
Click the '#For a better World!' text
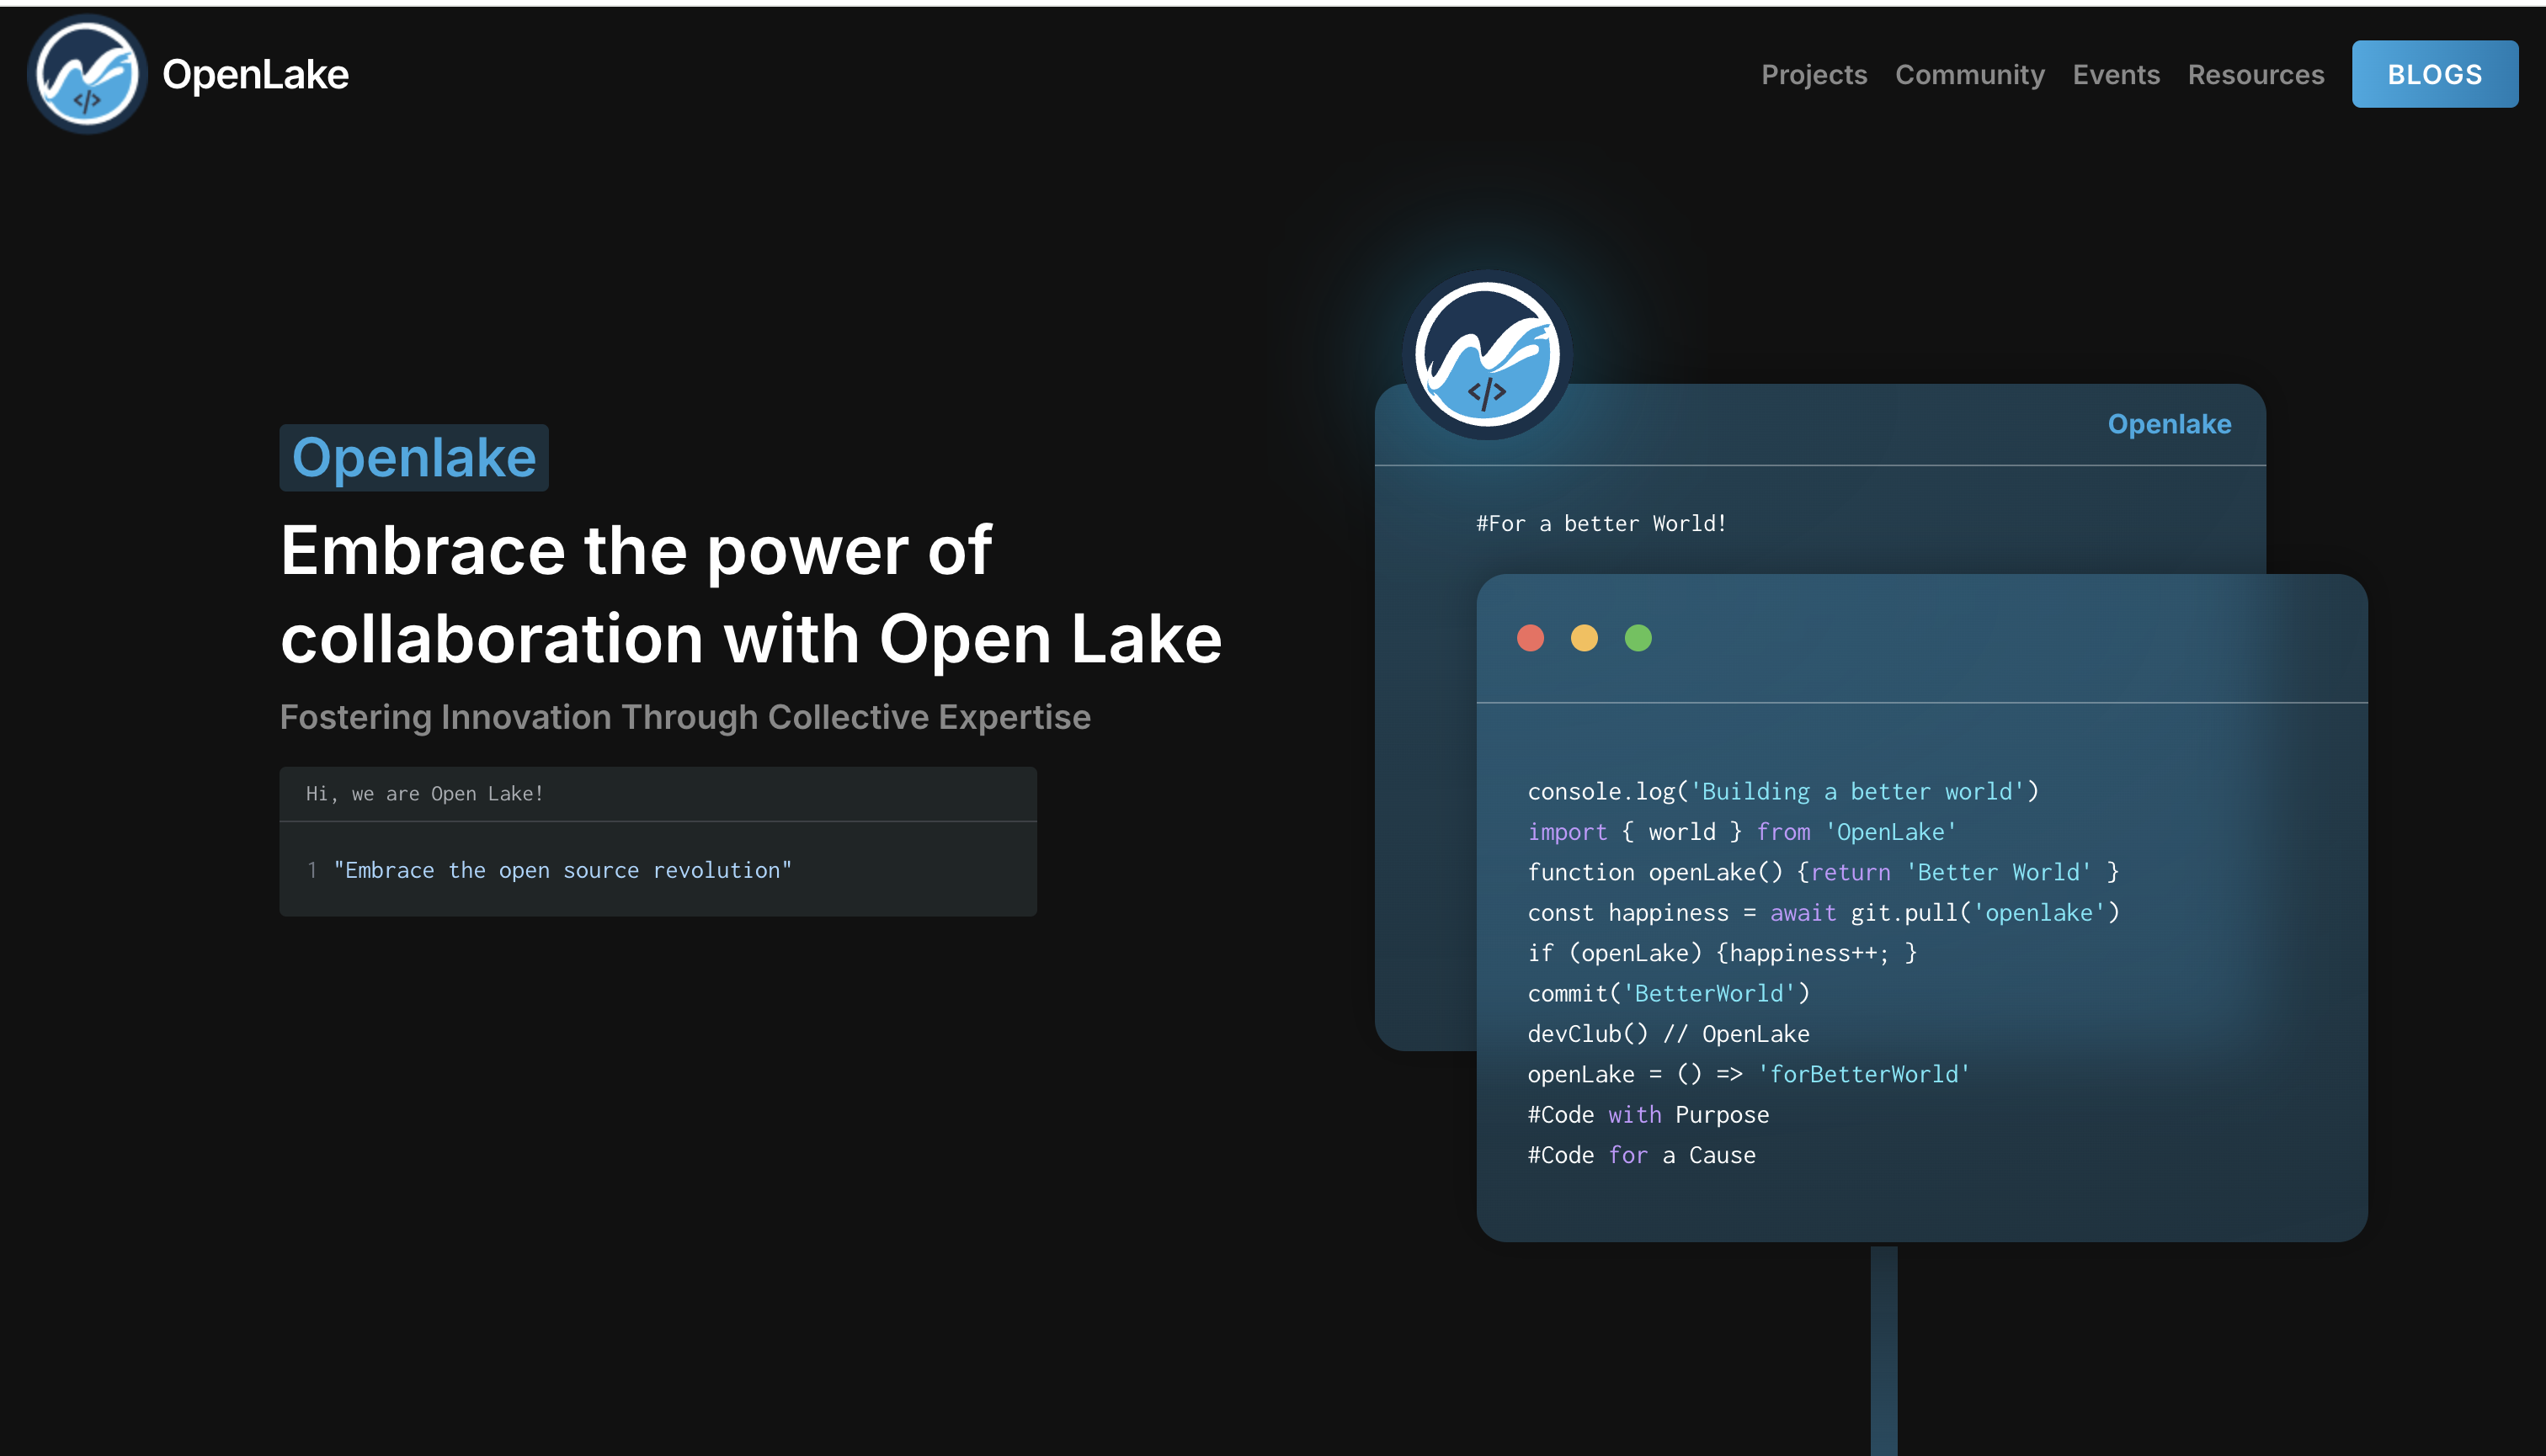pos(1601,524)
